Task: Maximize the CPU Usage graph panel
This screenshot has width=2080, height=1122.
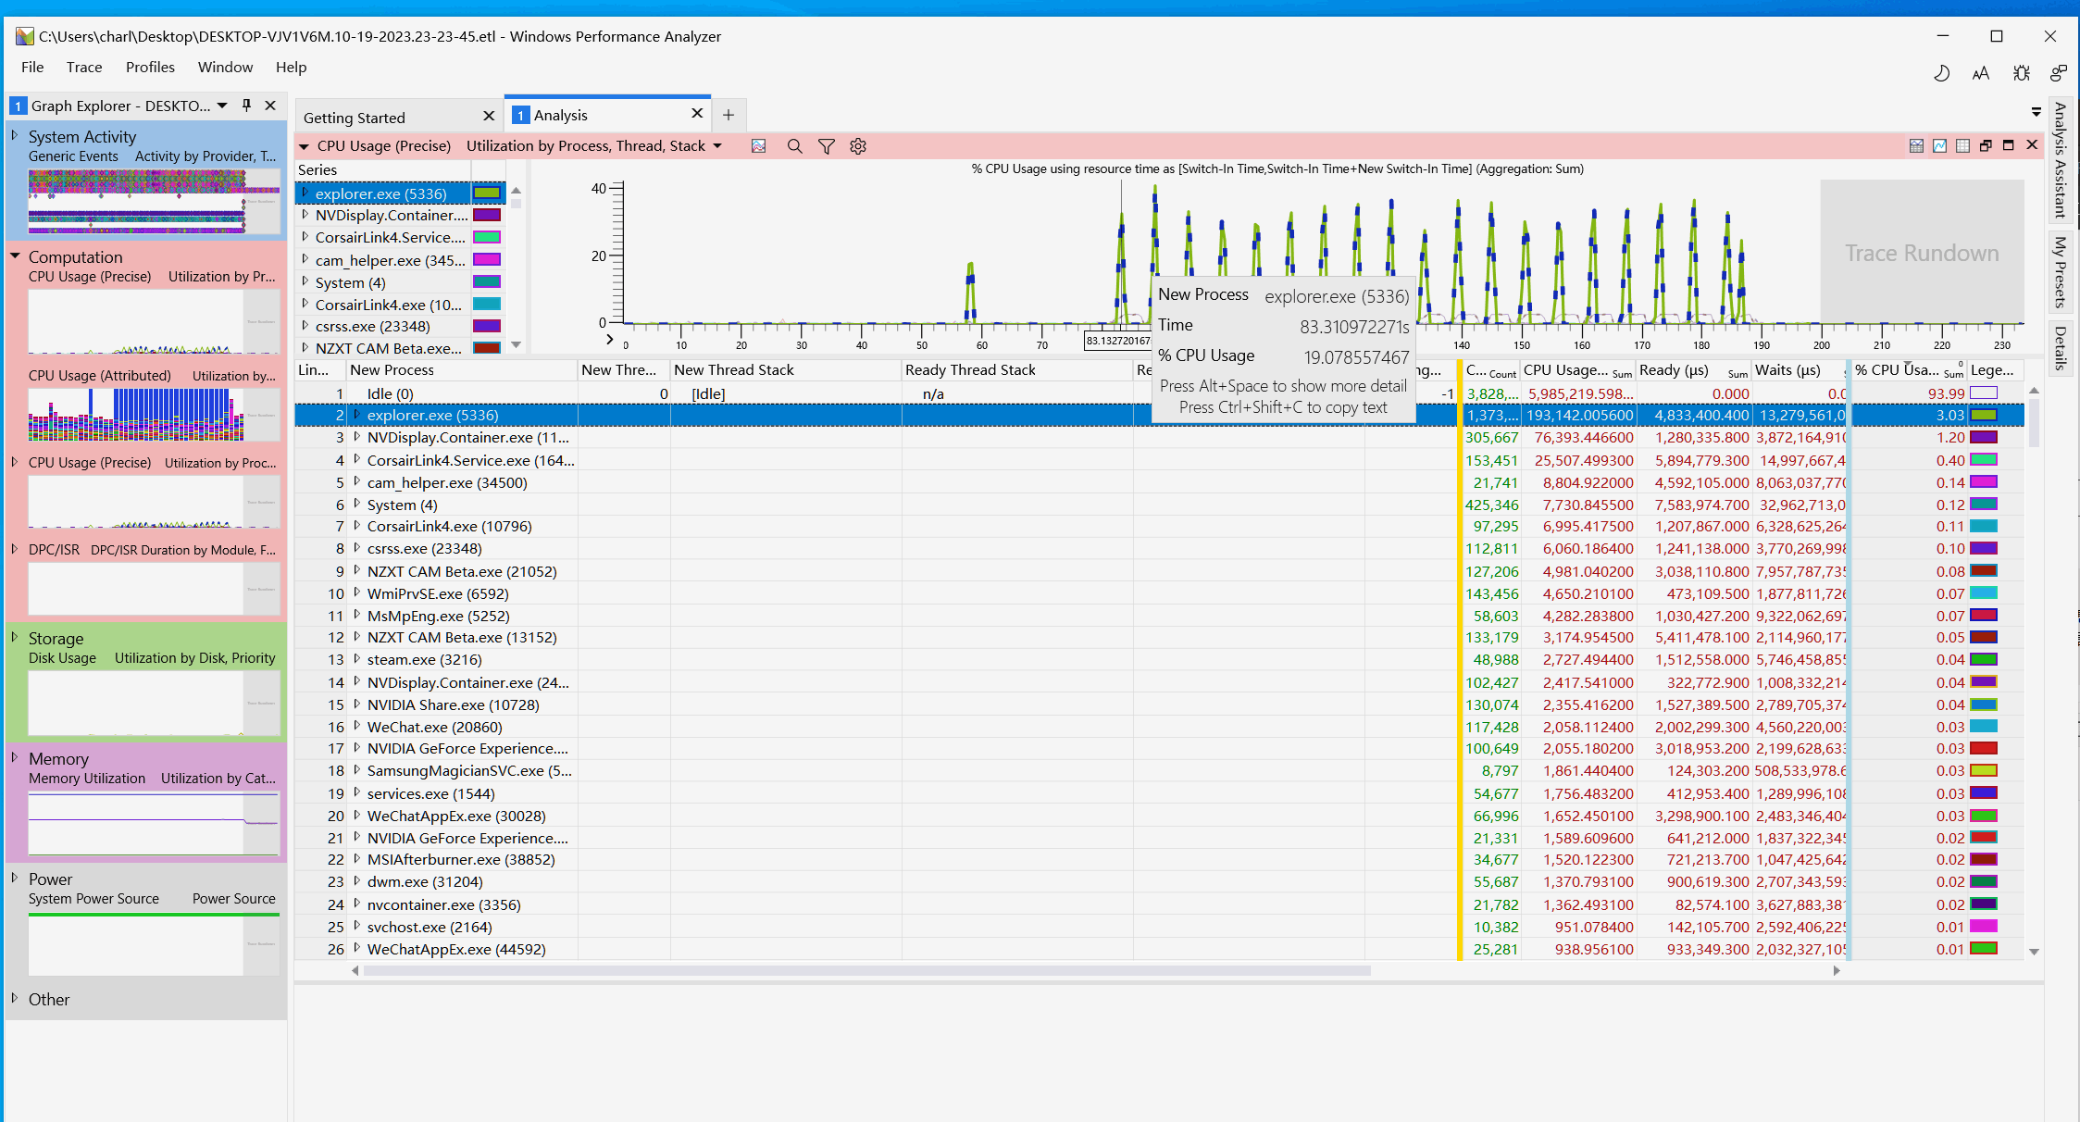Action: point(2009,145)
